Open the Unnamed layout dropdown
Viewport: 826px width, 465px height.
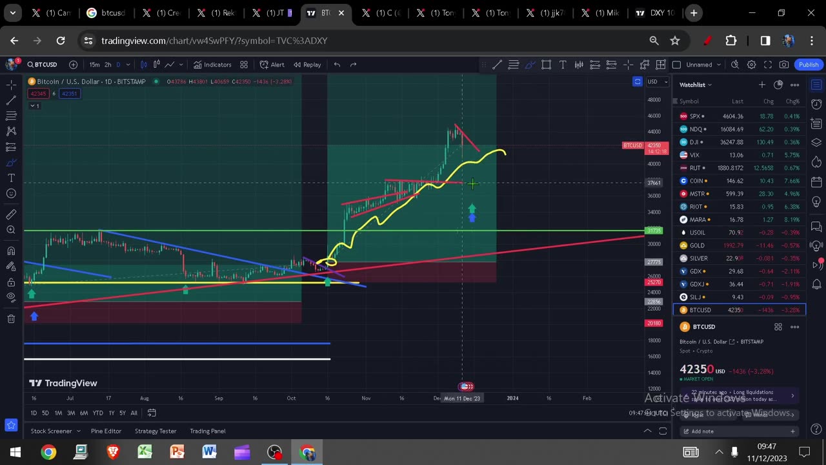703,65
